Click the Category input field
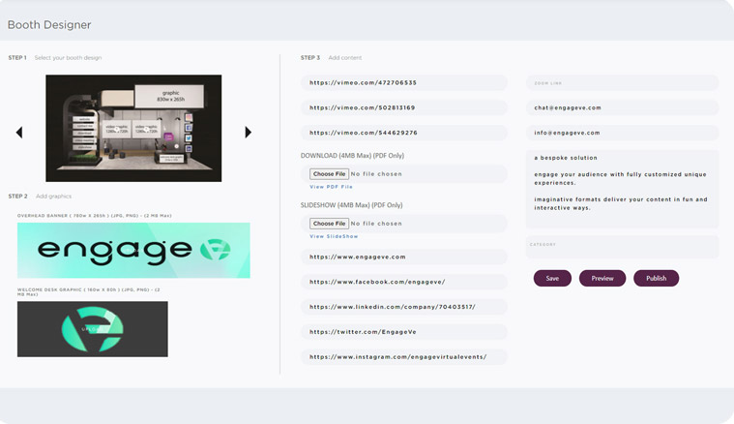 click(622, 247)
